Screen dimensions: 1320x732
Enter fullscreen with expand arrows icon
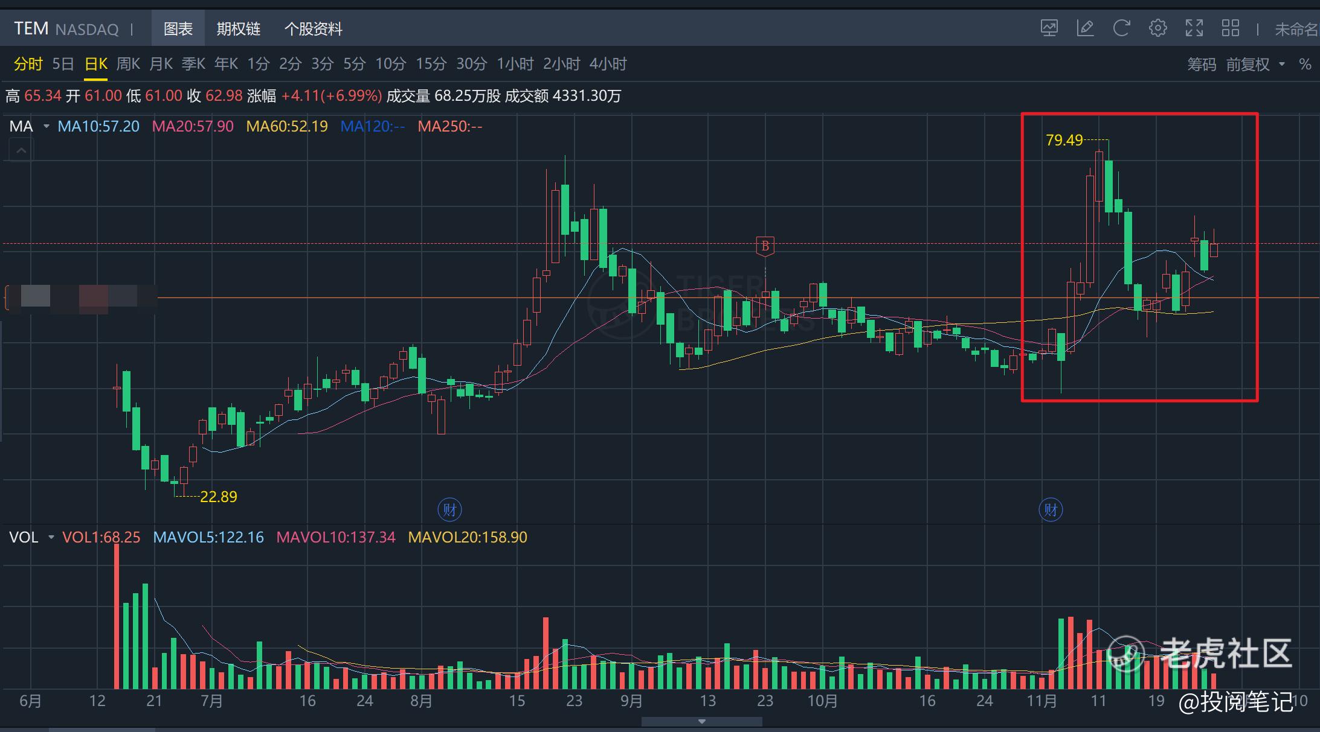pyautogui.click(x=1194, y=28)
